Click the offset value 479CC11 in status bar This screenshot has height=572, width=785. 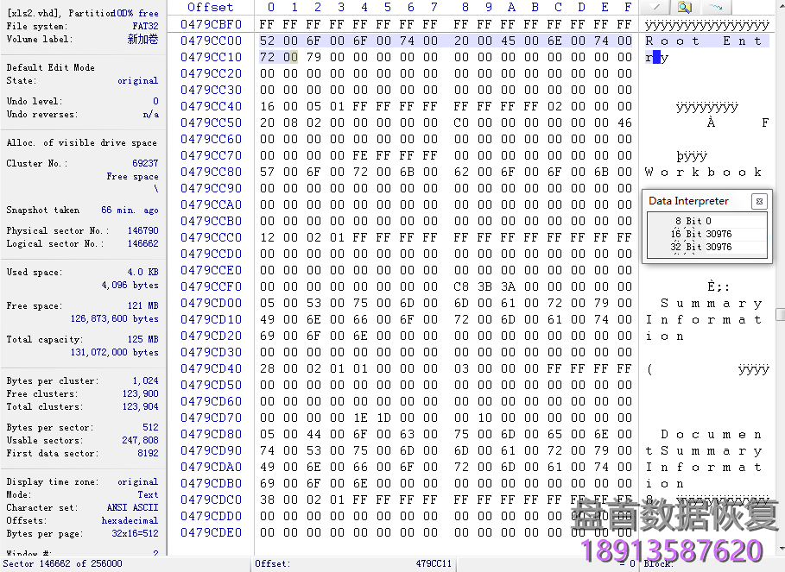pyautogui.click(x=433, y=564)
